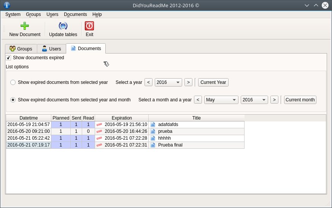Viewport: 332px width, 208px height.
Task: Go to next month with > button
Action: pos(274,100)
